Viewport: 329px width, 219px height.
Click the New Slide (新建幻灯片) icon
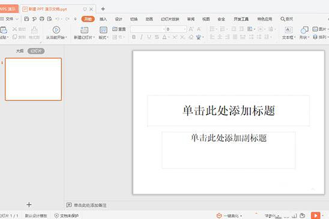pos(84,30)
